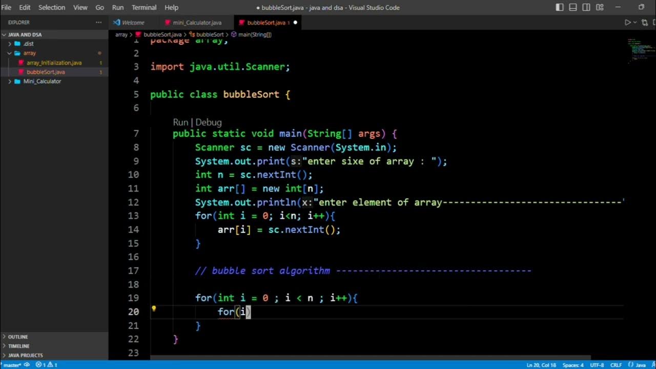Click the CRLF line ending indicator
The height and width of the screenshot is (369, 656).
click(615, 365)
